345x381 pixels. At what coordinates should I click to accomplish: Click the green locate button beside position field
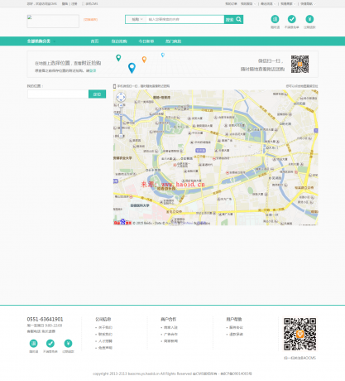[97, 94]
